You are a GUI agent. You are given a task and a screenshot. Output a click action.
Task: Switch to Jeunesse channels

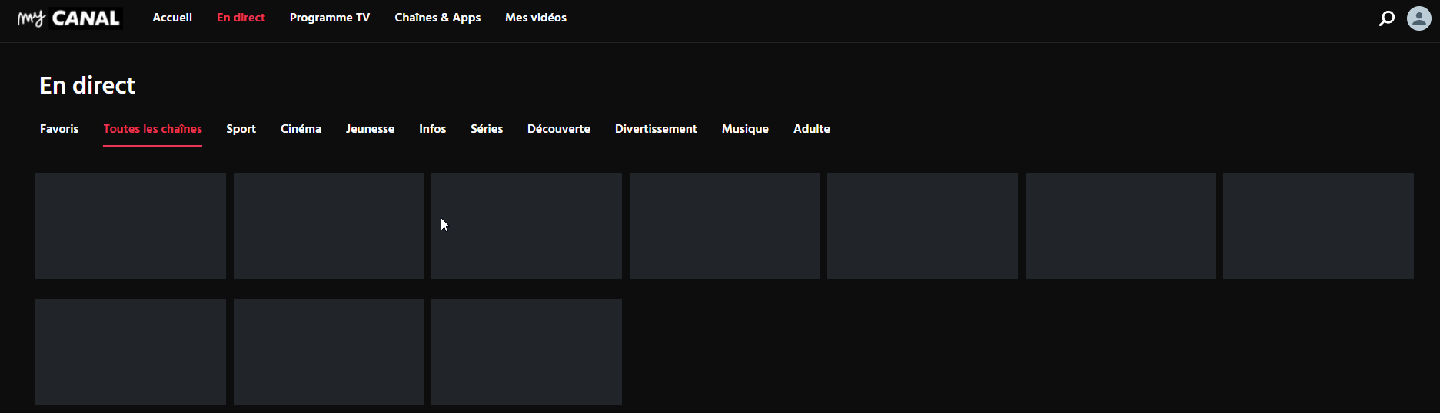[370, 129]
